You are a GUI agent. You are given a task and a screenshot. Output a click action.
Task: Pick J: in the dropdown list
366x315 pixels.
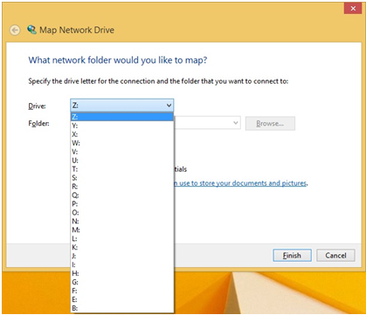point(122,257)
